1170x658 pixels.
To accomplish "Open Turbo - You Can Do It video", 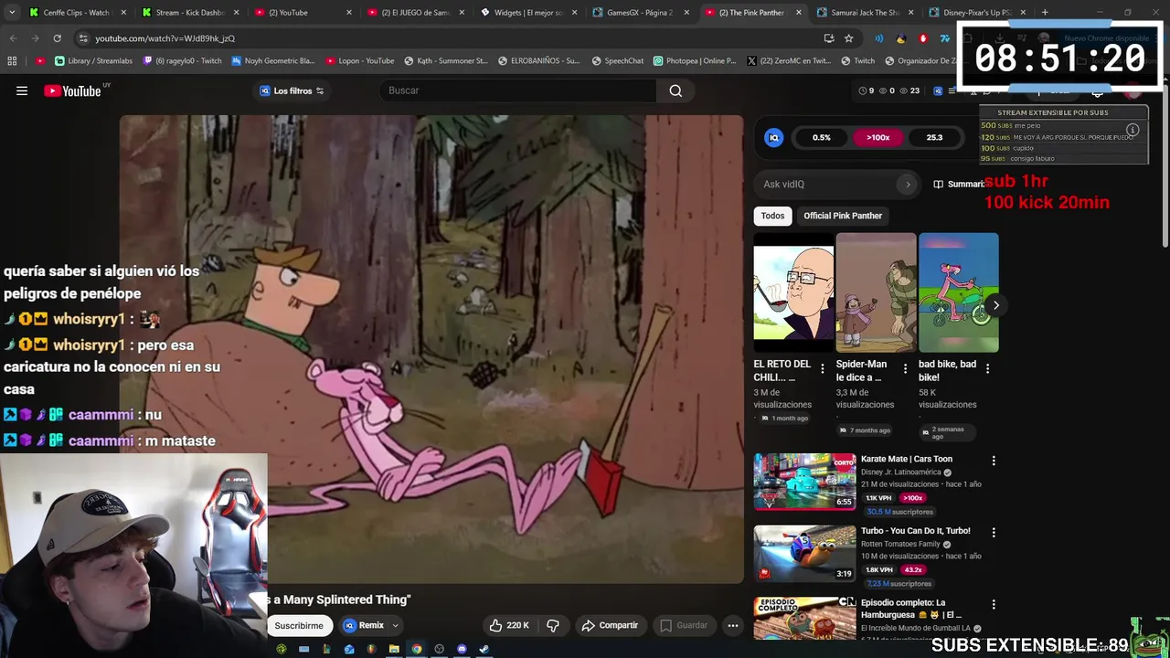I will coord(804,553).
